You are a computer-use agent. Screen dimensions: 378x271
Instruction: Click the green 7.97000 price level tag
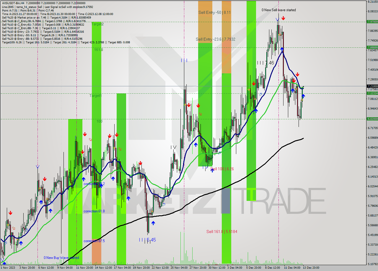[372, 22]
